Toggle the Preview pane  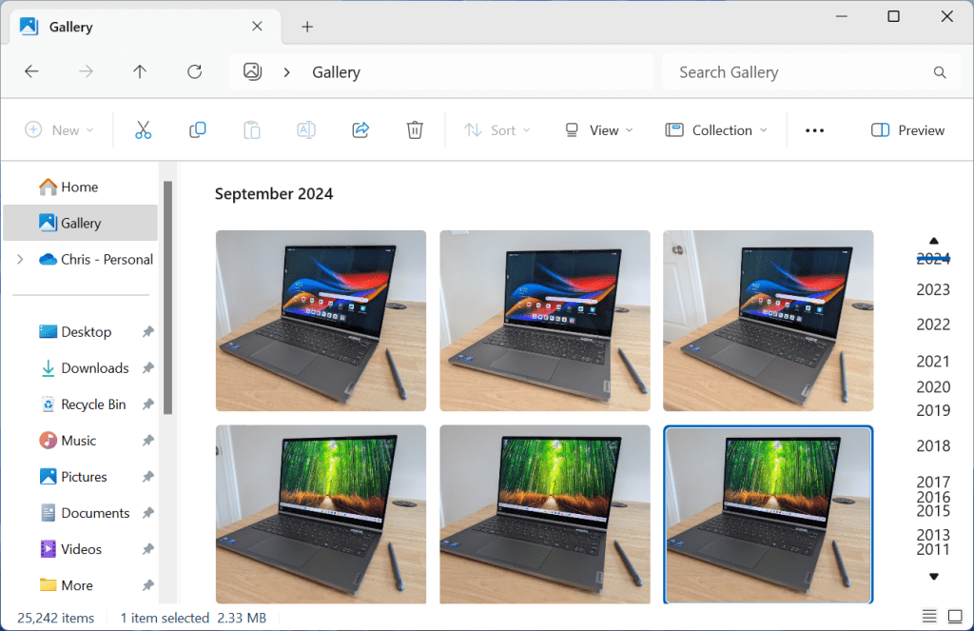[x=907, y=130]
